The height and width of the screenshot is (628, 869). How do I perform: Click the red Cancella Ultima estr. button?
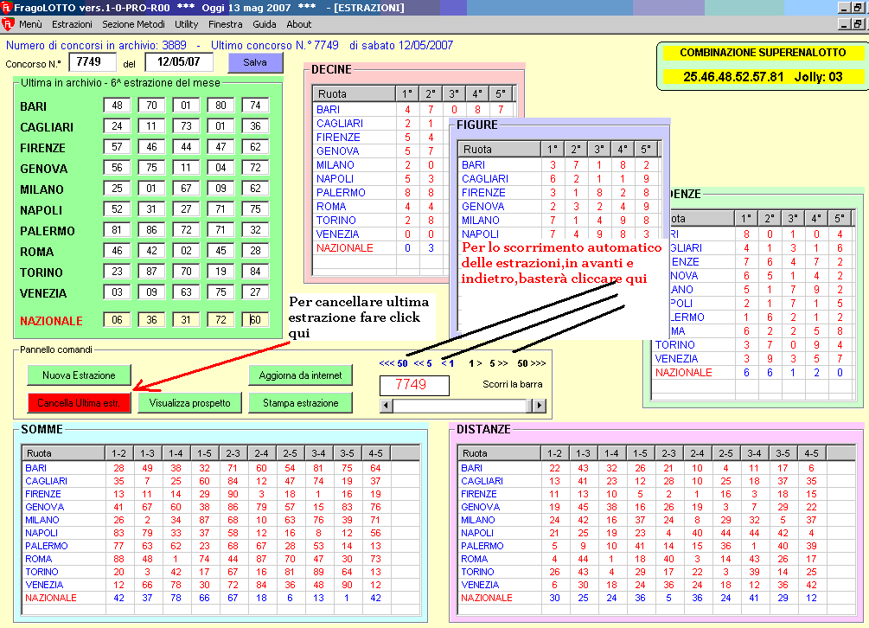[x=79, y=403]
